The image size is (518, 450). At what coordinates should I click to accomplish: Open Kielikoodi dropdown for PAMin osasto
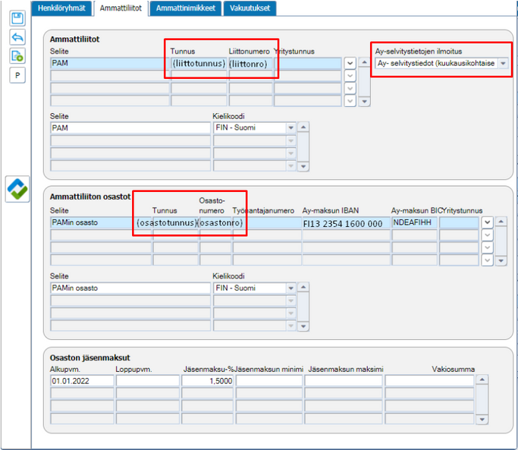[290, 288]
